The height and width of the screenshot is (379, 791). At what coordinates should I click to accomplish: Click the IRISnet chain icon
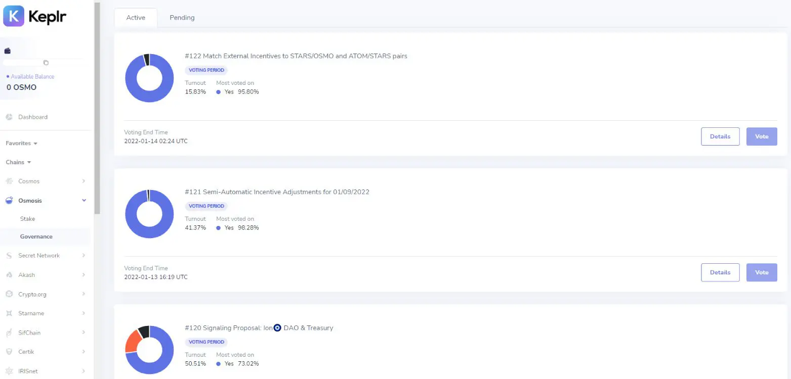tap(9, 371)
